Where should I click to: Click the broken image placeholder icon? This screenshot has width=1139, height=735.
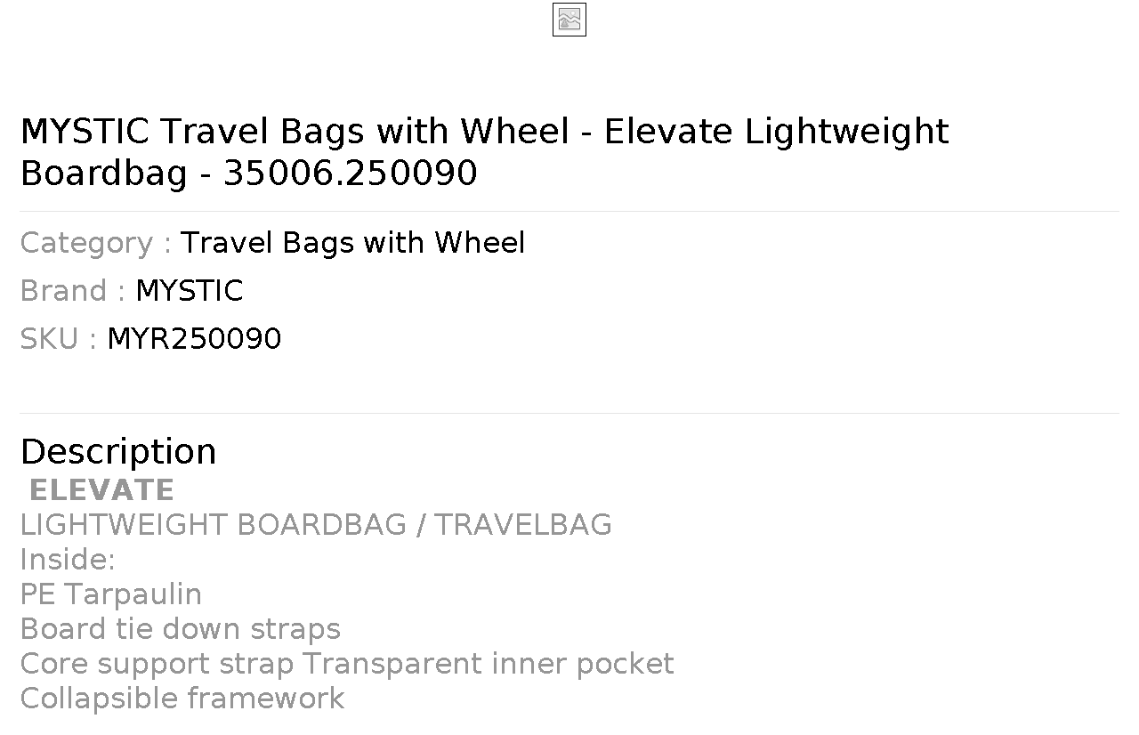(569, 20)
